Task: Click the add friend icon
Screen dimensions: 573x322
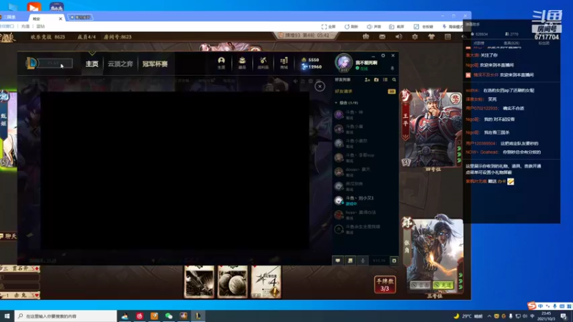Action: 367,79
